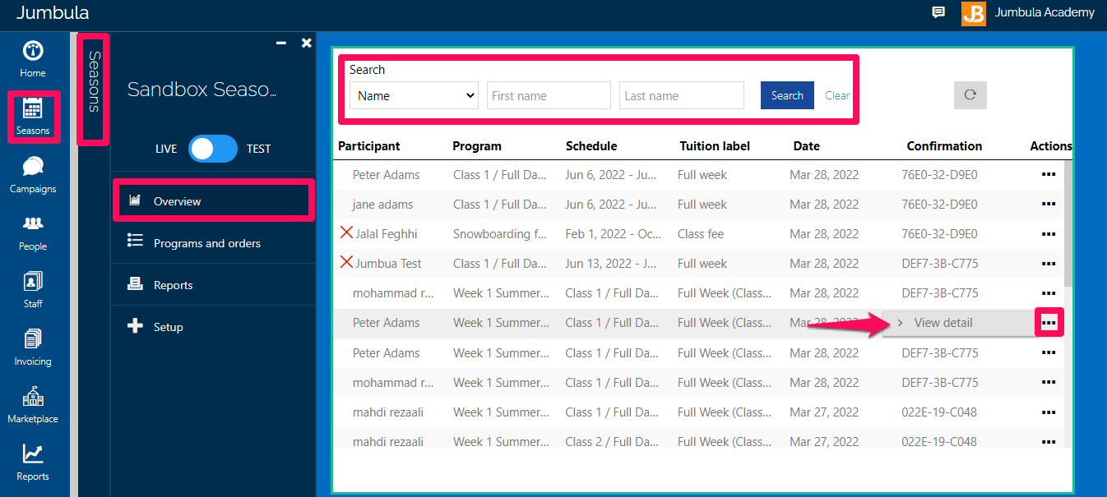This screenshot has width=1107, height=497.
Task: Open Campaigns from the left sidebar
Action: [33, 174]
